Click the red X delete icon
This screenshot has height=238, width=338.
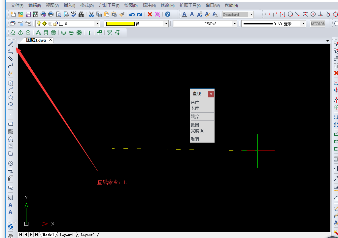[150, 15]
